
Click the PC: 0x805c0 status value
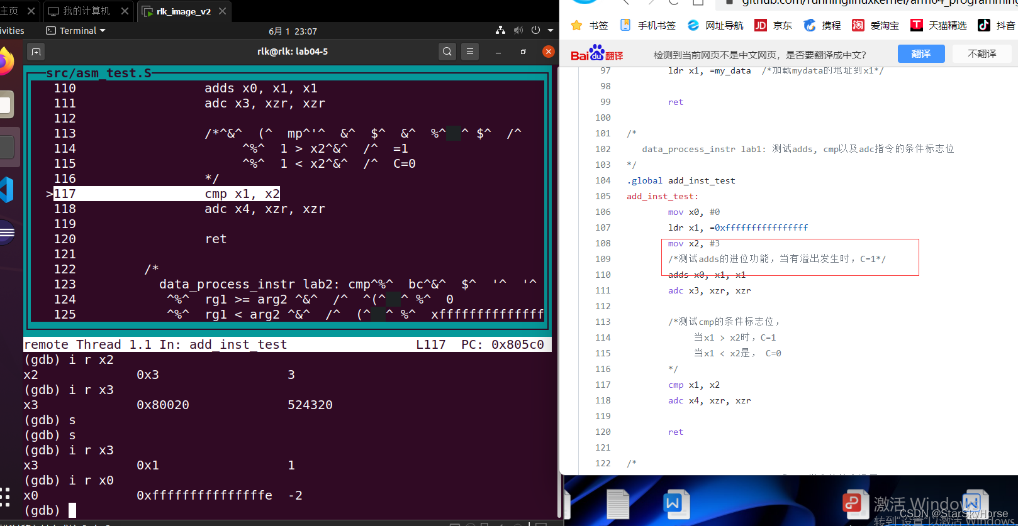tap(503, 344)
